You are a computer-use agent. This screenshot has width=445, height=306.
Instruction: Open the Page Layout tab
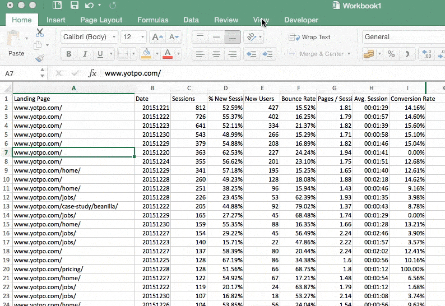click(x=101, y=20)
